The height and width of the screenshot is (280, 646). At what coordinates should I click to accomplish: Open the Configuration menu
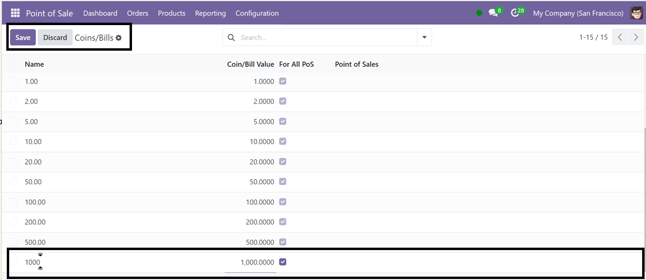point(257,13)
